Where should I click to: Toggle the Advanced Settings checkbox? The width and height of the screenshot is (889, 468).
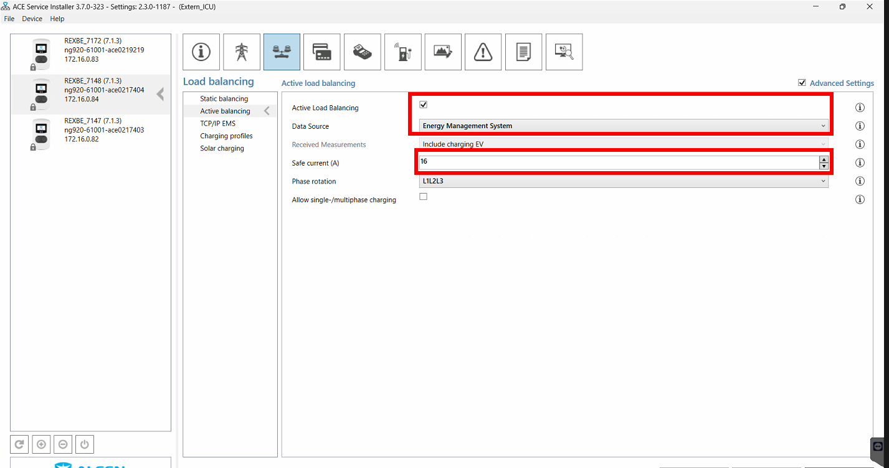pyautogui.click(x=802, y=83)
